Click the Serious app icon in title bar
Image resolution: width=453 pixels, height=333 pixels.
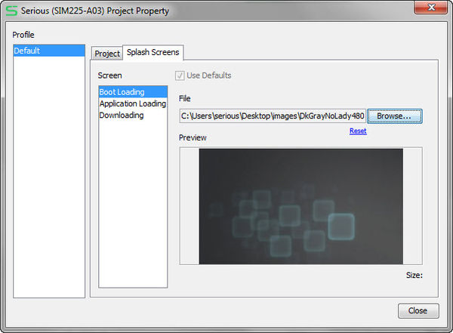(x=11, y=11)
